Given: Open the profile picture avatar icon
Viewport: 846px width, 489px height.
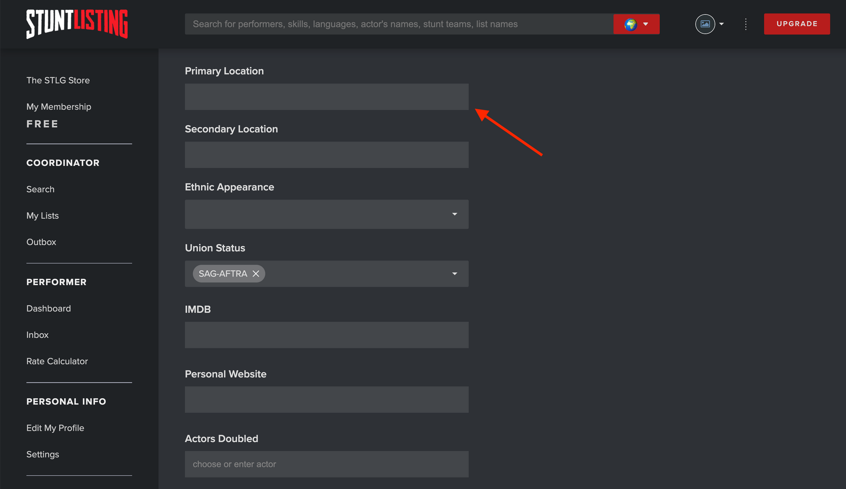Looking at the screenshot, I should click(x=705, y=24).
